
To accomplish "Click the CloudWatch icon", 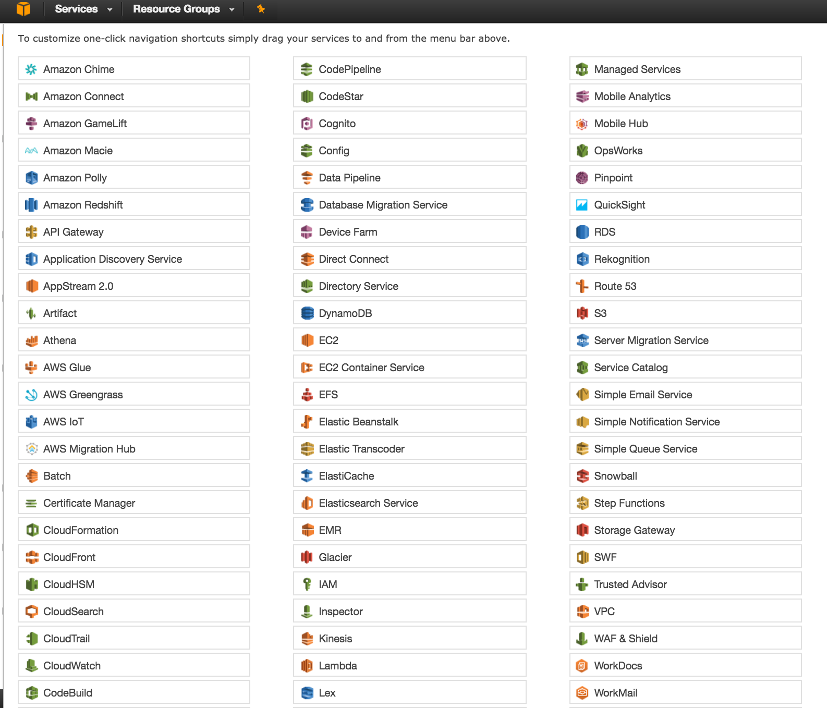I will pos(31,666).
